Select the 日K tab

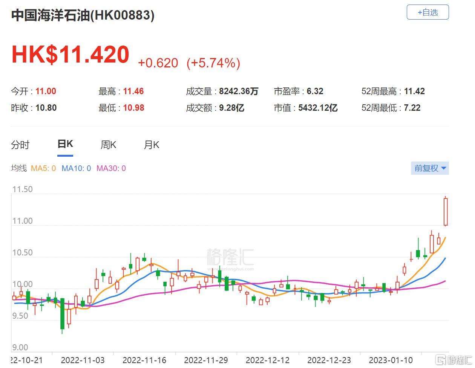click(65, 144)
